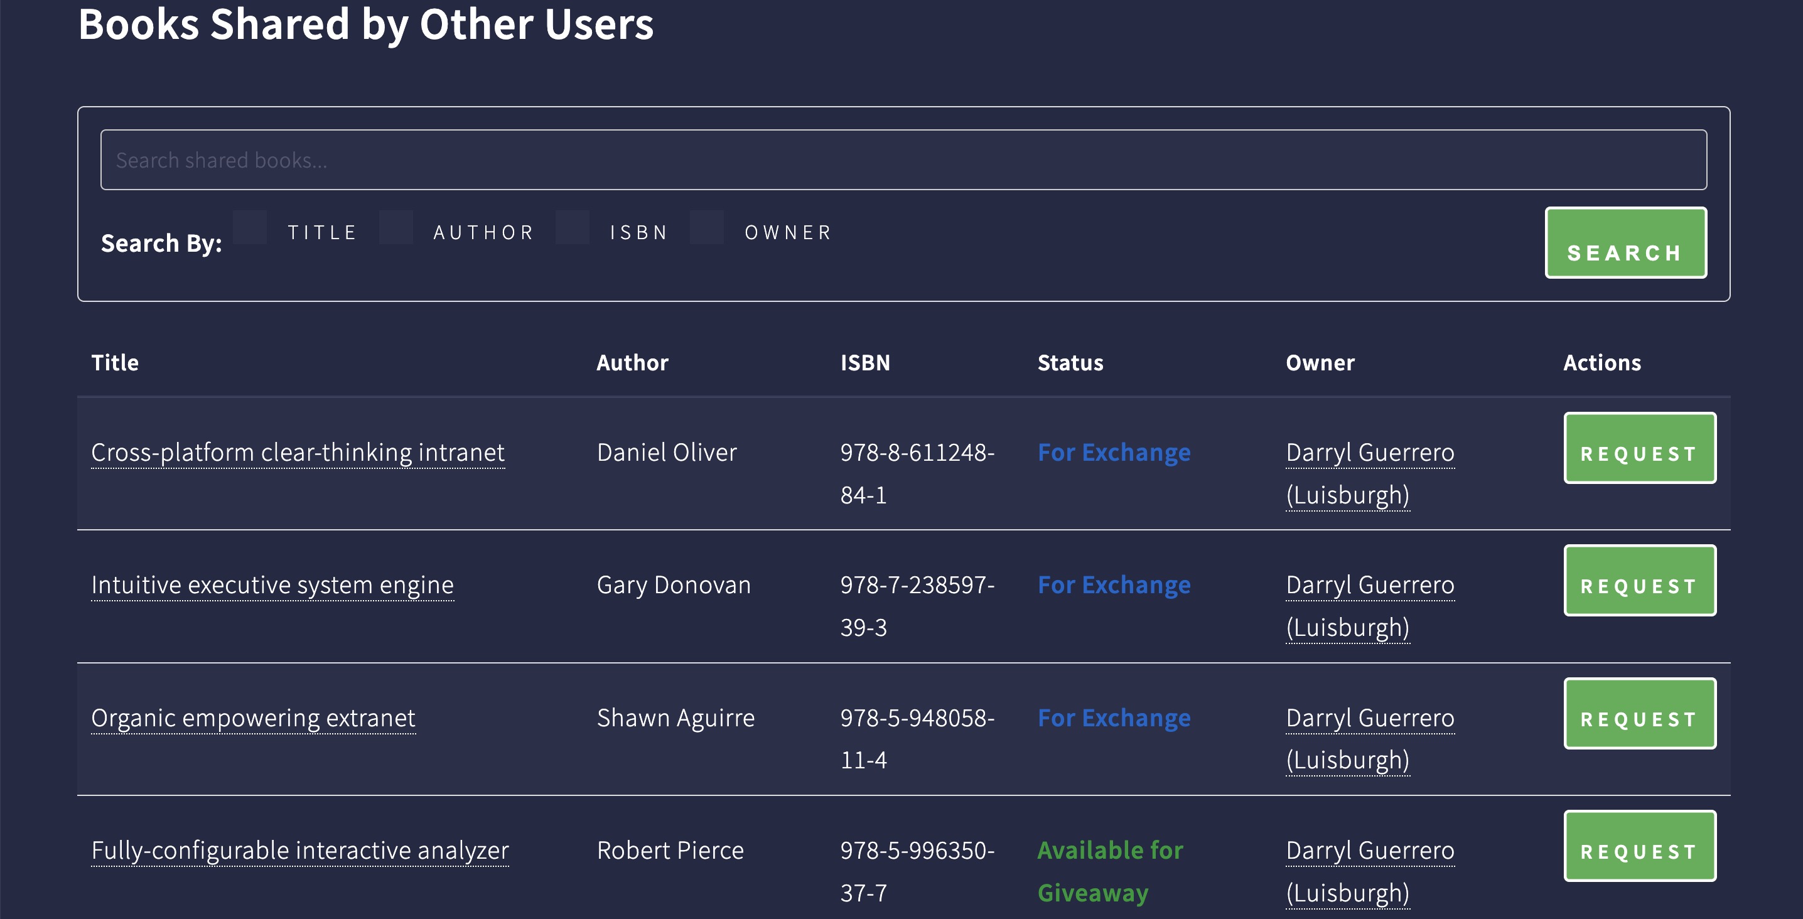This screenshot has width=1803, height=919.
Task: Click the Search shared books input field
Action: 903,159
